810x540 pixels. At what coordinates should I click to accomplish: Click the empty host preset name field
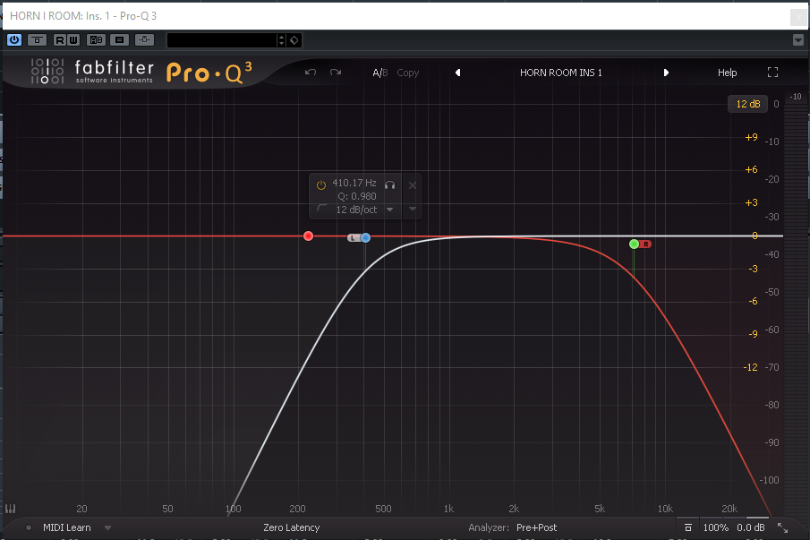[x=222, y=40]
